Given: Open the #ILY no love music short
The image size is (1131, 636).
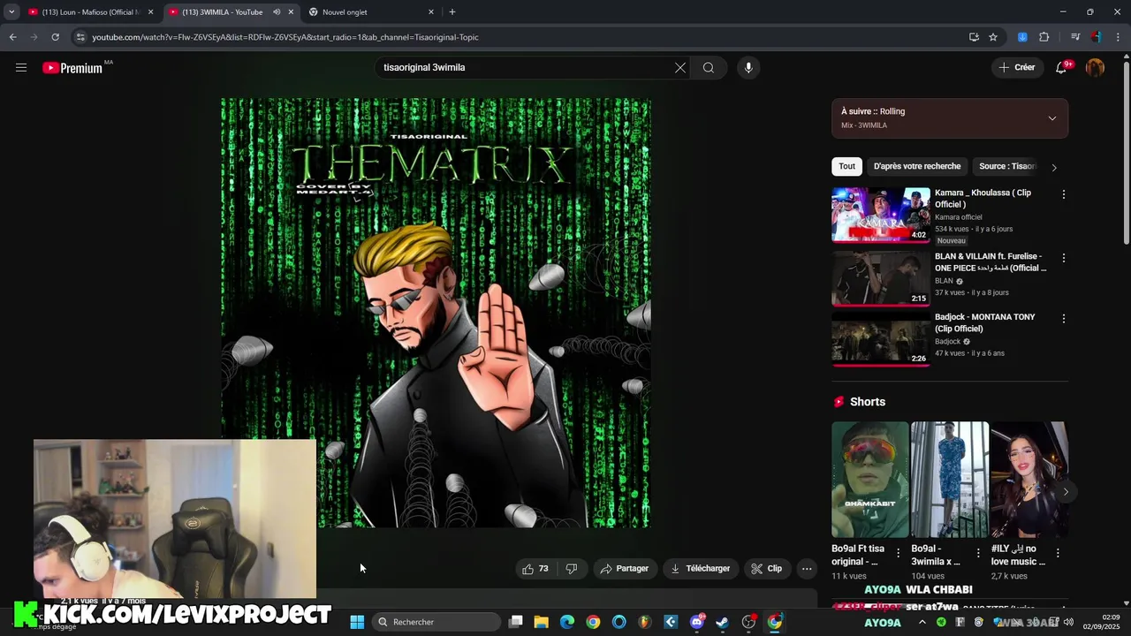Looking at the screenshot, I should (1029, 480).
